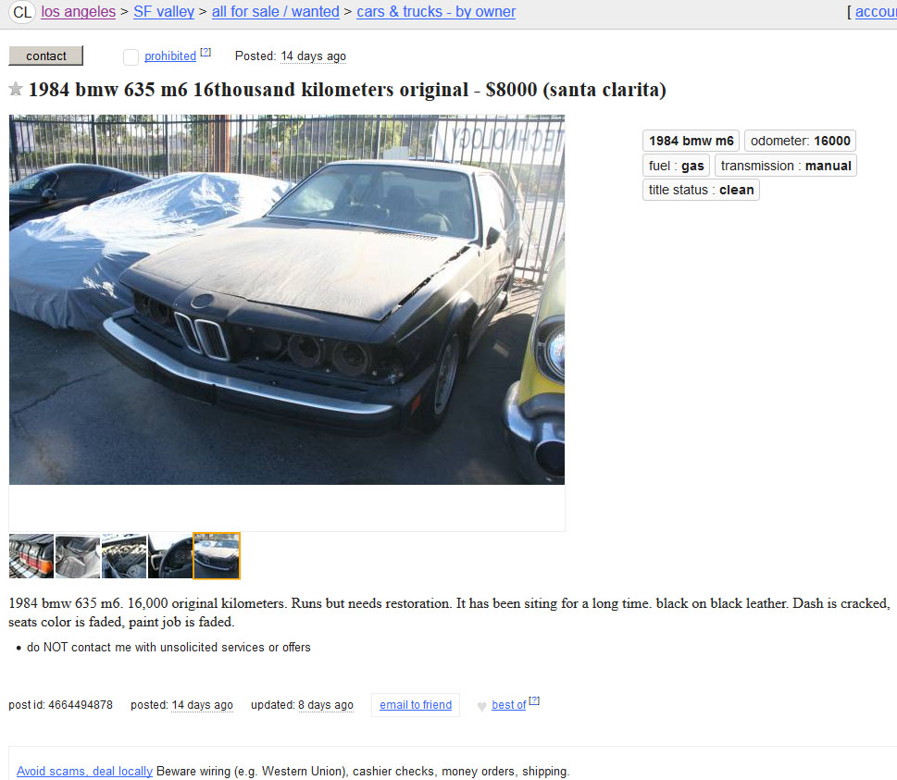The height and width of the screenshot is (780, 897).
Task: Click the main BMW photo
Action: click(287, 300)
